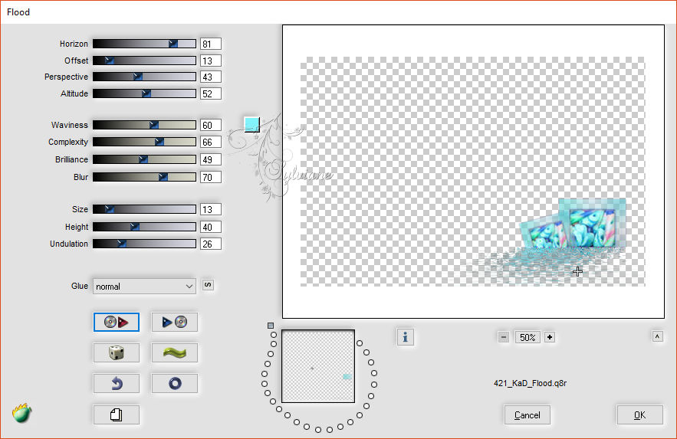Click the Undulation value field showing 26
The width and height of the screenshot is (677, 439).
[x=211, y=244]
